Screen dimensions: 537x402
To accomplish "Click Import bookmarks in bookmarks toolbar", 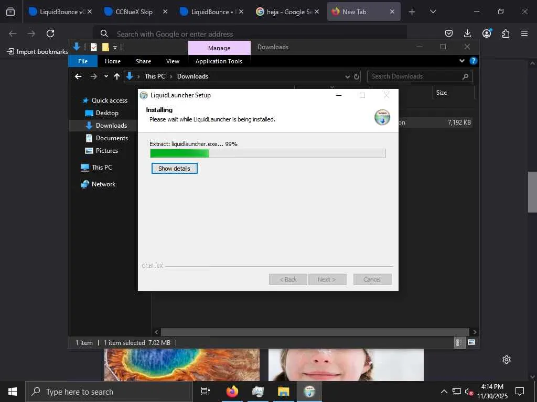I will click(x=38, y=52).
